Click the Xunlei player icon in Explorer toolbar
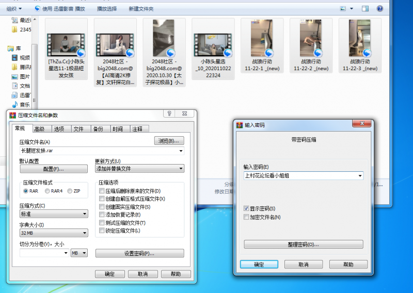Viewport: 413px width, 293px height. click(x=37, y=9)
